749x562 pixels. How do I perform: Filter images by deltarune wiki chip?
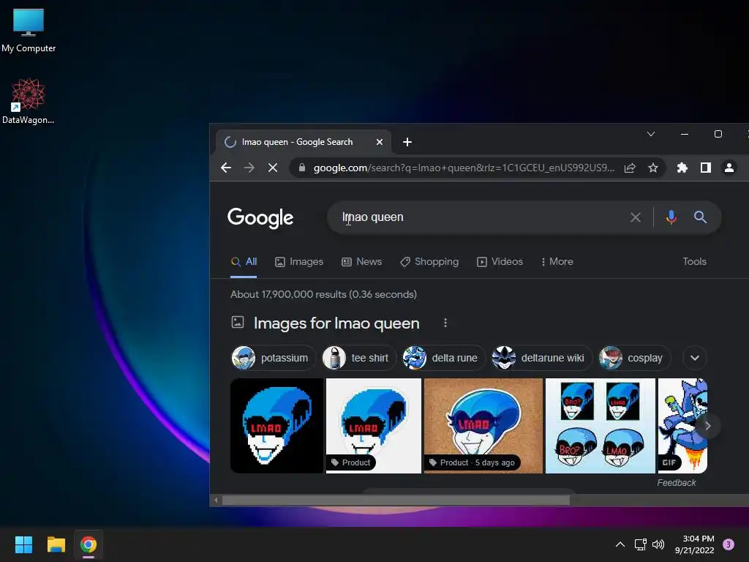542,358
